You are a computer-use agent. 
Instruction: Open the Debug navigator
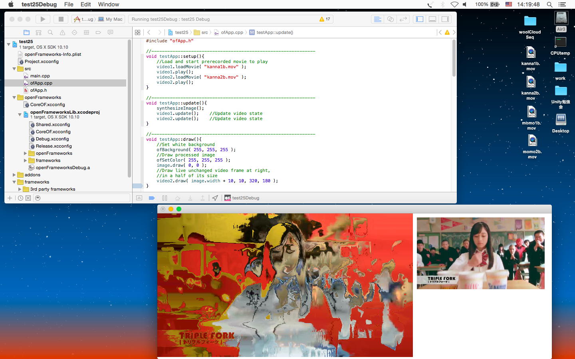[86, 32]
